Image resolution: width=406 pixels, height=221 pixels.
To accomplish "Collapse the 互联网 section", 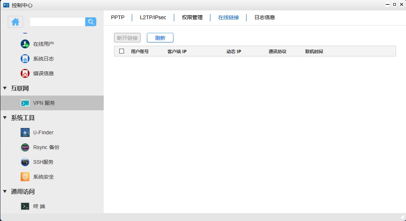I will coord(4,88).
